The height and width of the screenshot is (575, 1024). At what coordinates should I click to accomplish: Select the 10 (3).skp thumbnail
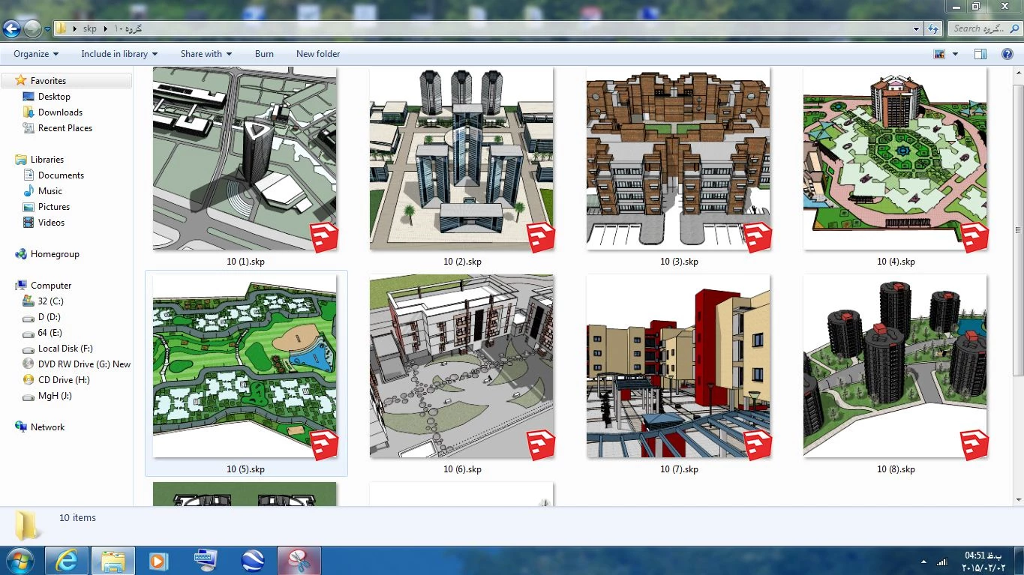point(678,159)
